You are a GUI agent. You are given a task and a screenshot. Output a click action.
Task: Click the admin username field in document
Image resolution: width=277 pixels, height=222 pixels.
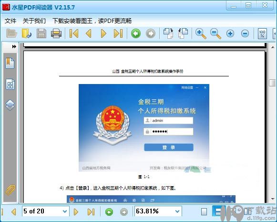coord(168,121)
